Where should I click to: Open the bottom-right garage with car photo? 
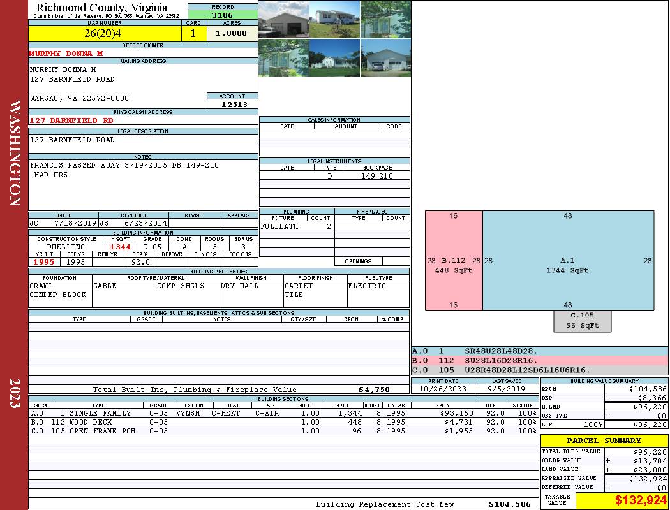386,57
